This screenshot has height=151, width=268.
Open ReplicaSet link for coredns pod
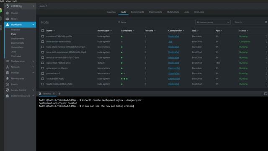click(x=174, y=36)
